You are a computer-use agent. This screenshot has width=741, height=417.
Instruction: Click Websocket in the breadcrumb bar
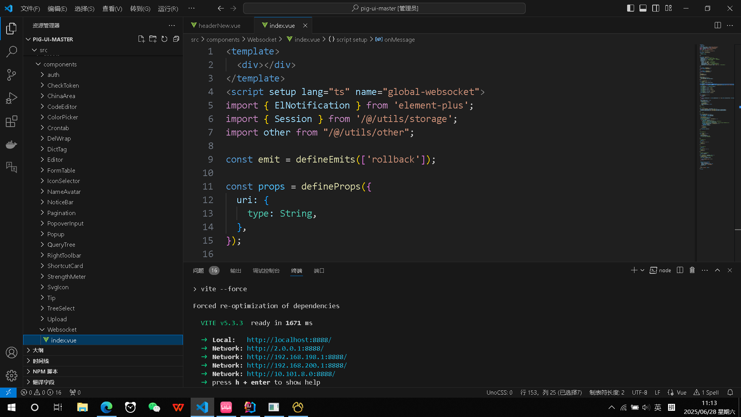coord(262,39)
